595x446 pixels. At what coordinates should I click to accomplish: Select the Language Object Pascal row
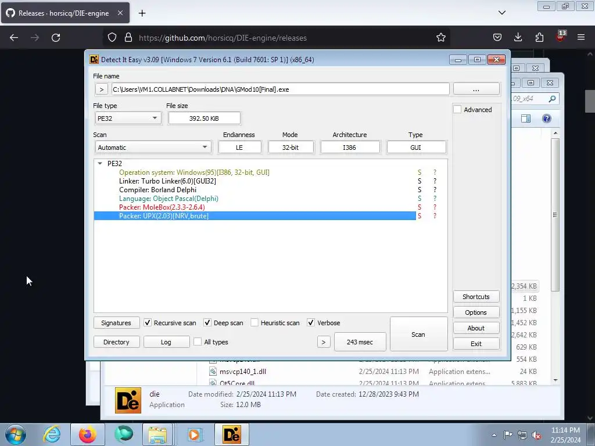(255, 199)
